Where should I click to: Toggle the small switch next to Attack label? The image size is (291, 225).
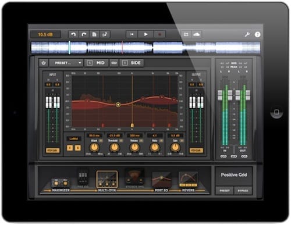click(101, 141)
